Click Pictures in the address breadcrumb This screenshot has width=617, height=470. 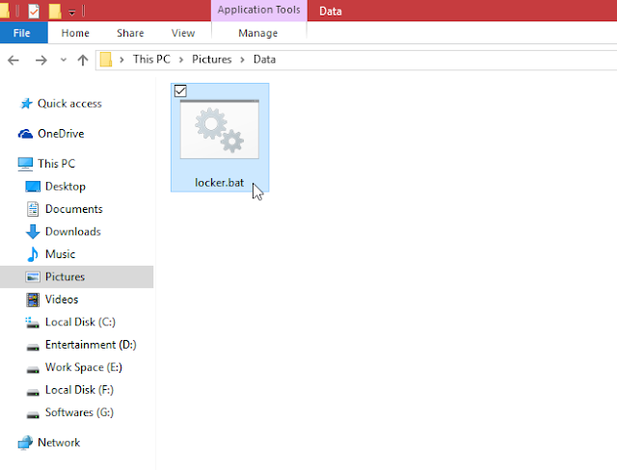tap(212, 60)
